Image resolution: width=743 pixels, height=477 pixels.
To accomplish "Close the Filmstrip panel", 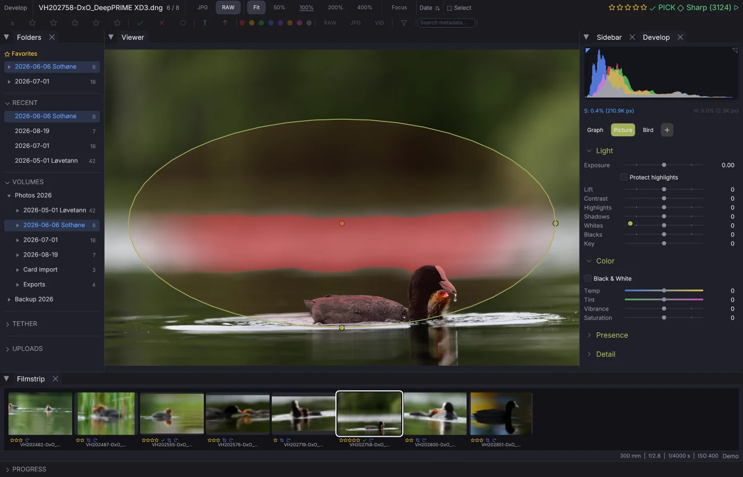I will coord(55,379).
